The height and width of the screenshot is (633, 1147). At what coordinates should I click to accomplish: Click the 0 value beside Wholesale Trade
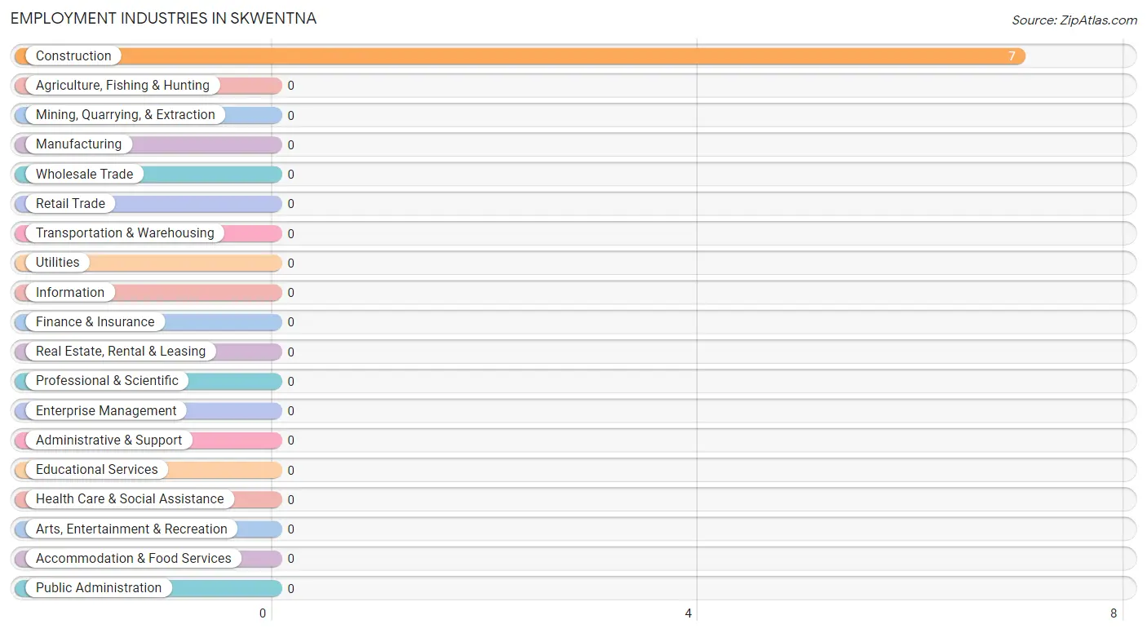[x=290, y=175]
